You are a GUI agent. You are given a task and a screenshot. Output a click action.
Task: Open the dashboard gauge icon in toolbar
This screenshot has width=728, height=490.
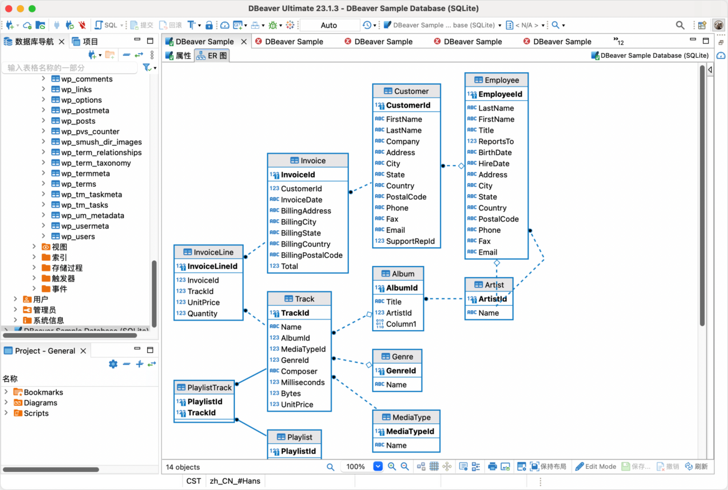click(225, 25)
